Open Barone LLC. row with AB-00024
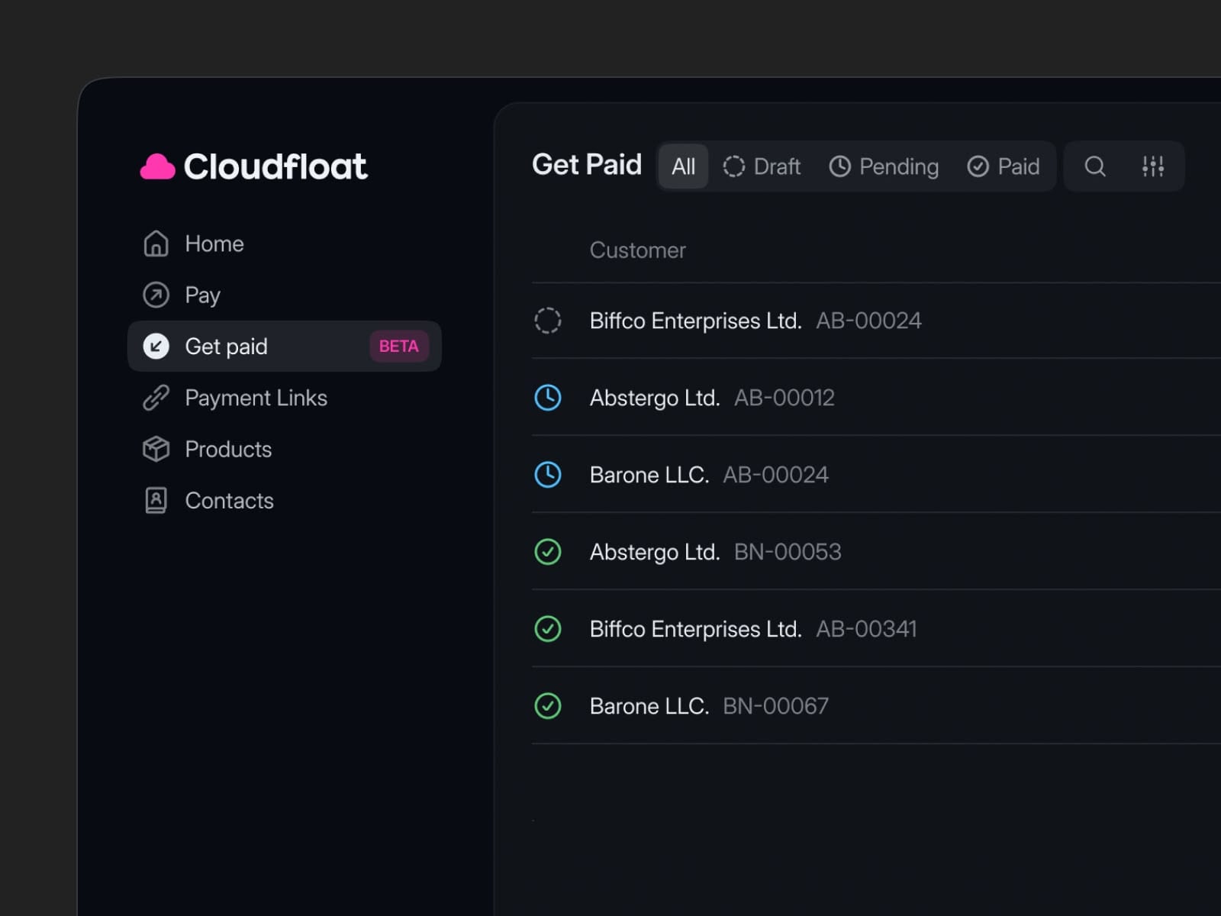 649,475
